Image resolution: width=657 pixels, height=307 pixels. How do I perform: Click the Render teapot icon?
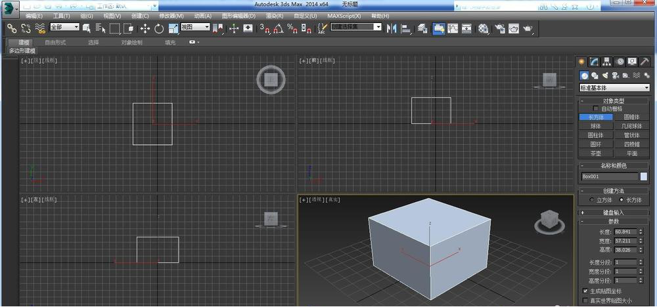(528, 28)
